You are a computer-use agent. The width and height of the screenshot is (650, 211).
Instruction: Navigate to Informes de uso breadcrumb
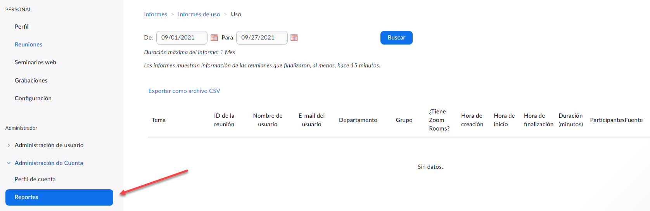coord(199,14)
